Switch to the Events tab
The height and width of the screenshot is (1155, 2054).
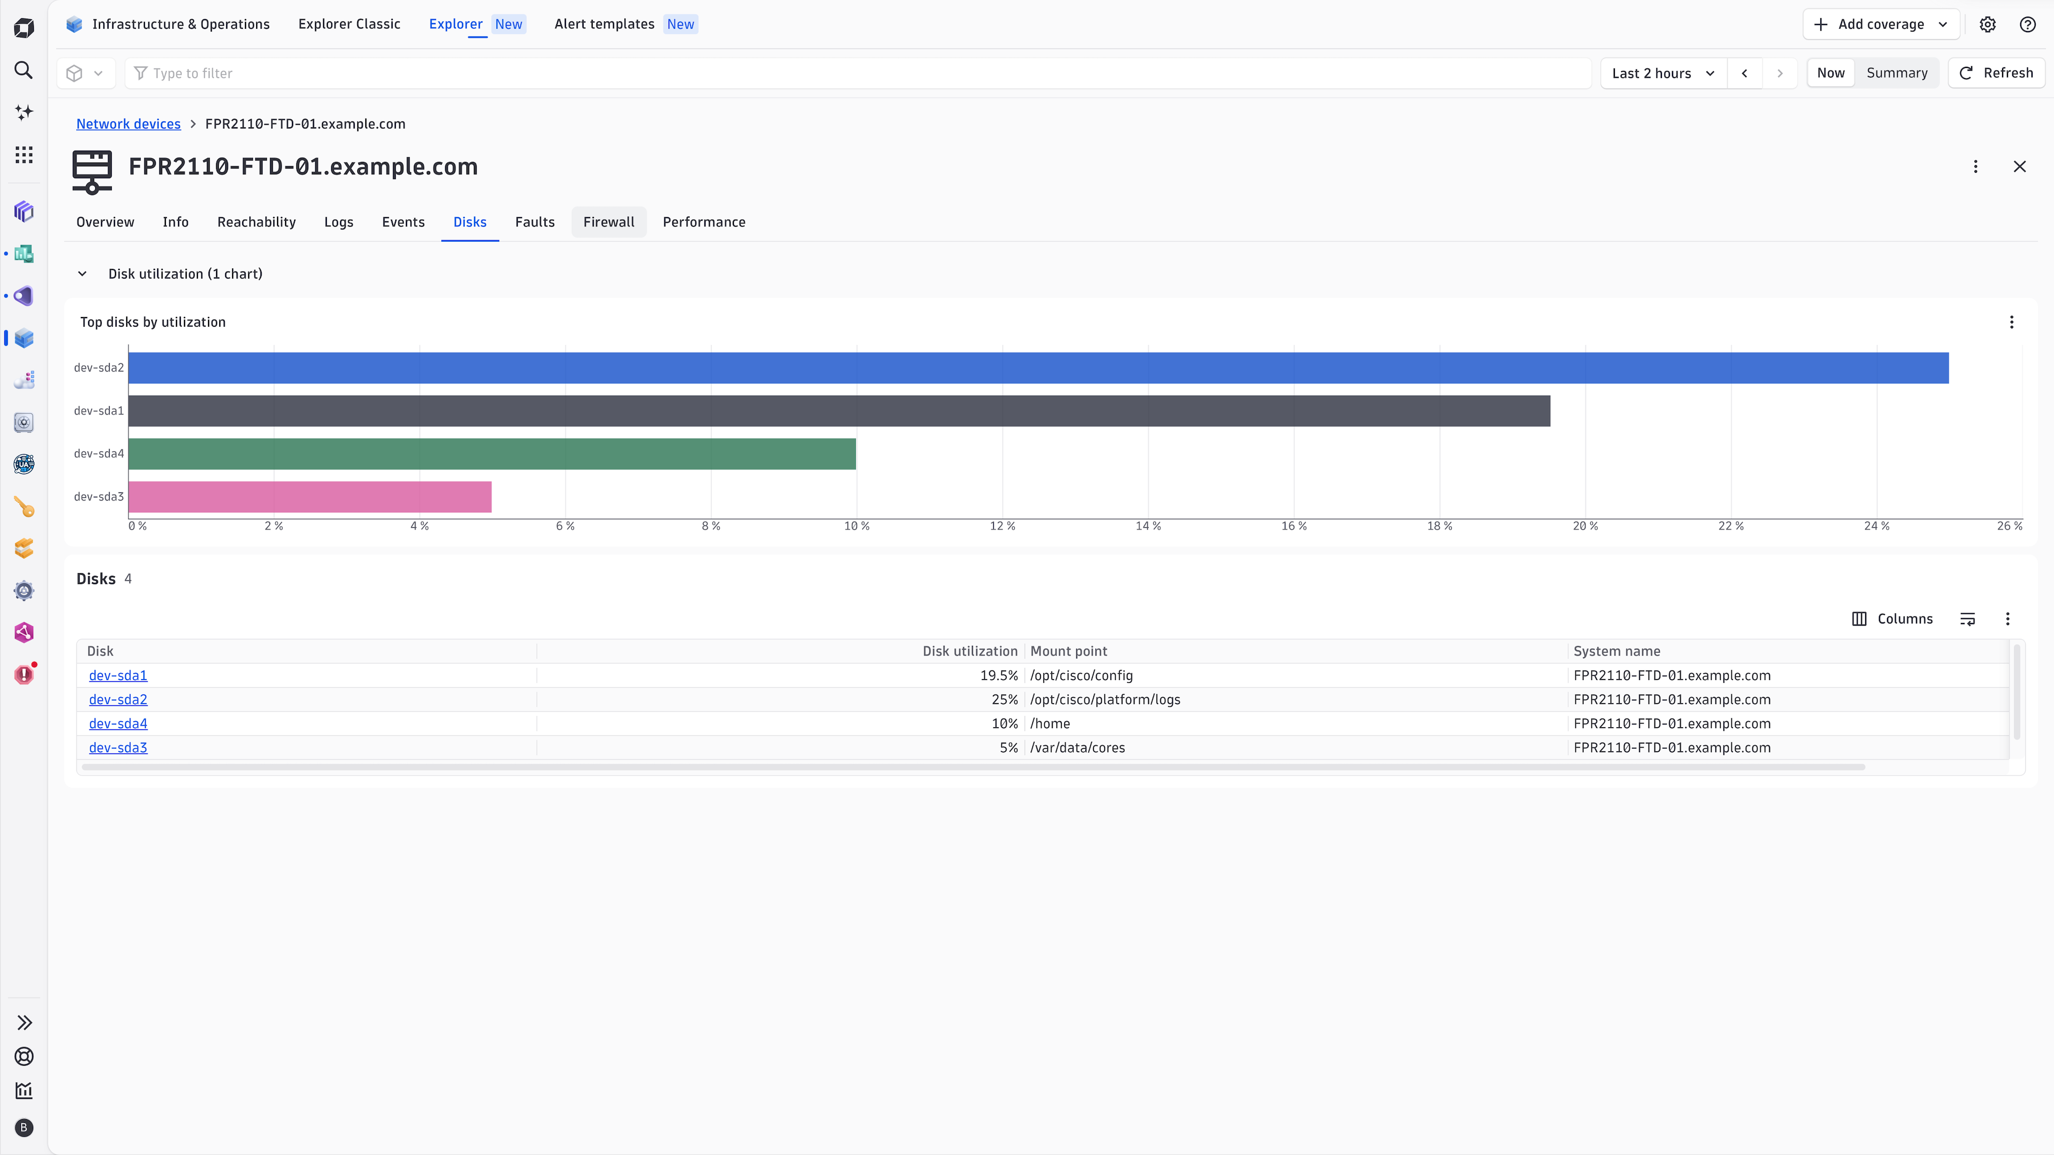coord(403,222)
